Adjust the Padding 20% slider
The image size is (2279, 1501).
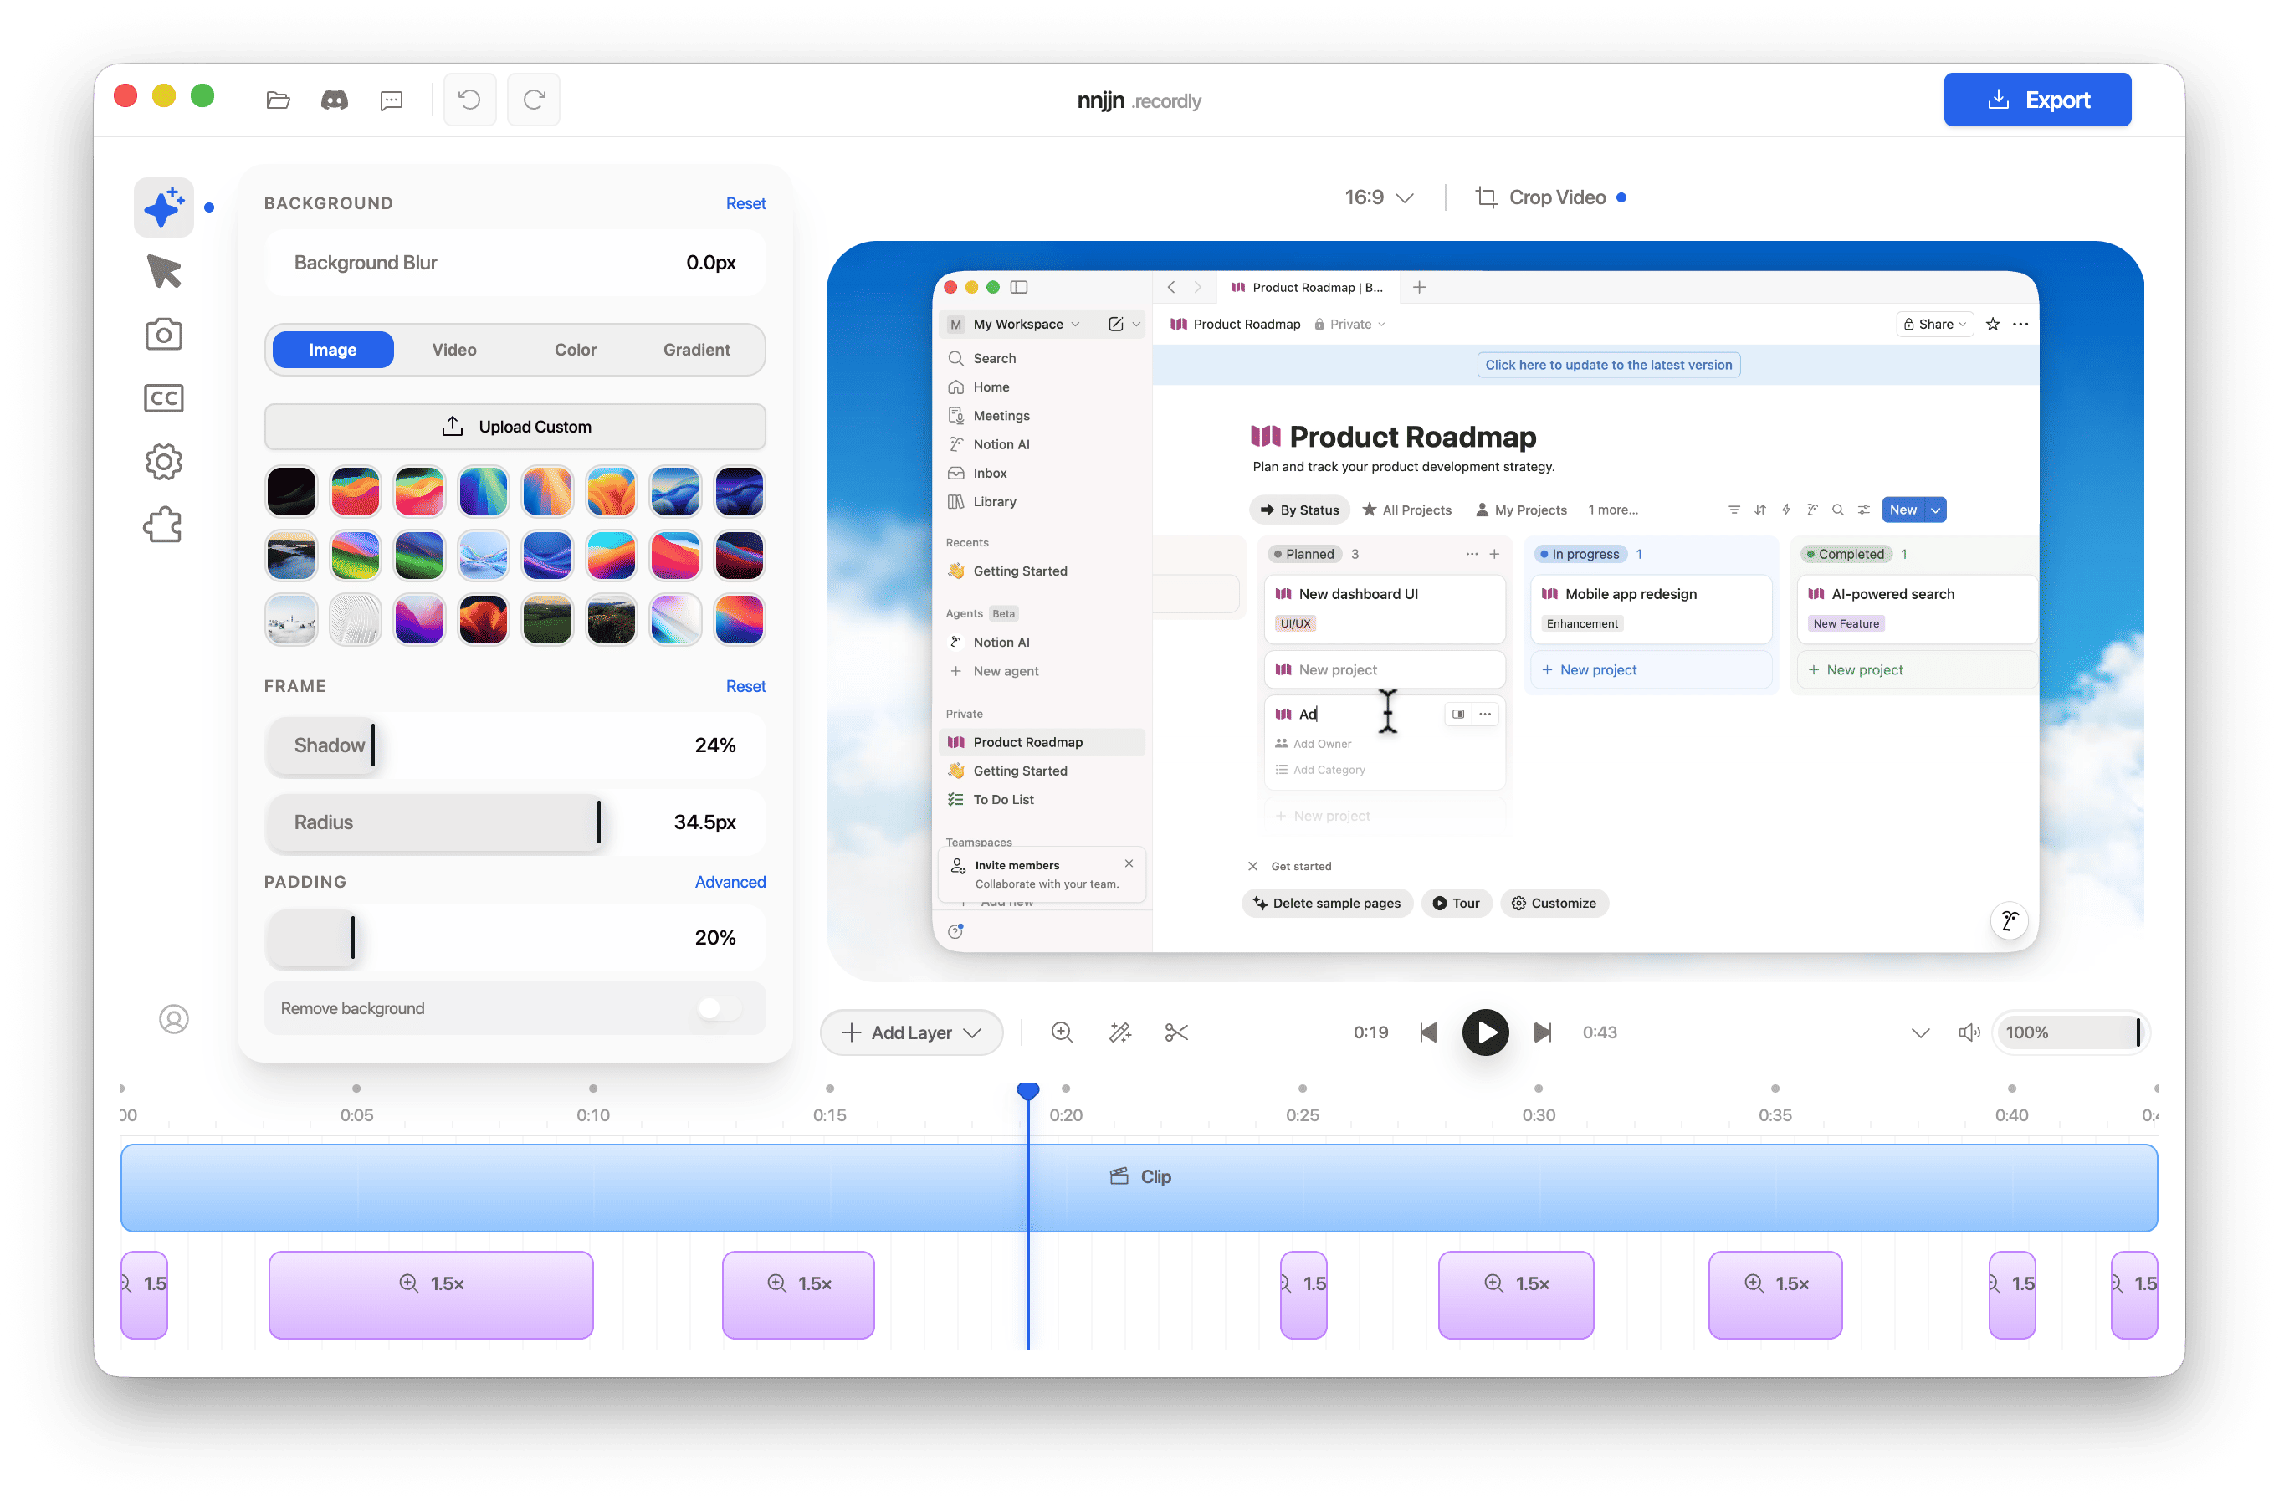(515, 938)
